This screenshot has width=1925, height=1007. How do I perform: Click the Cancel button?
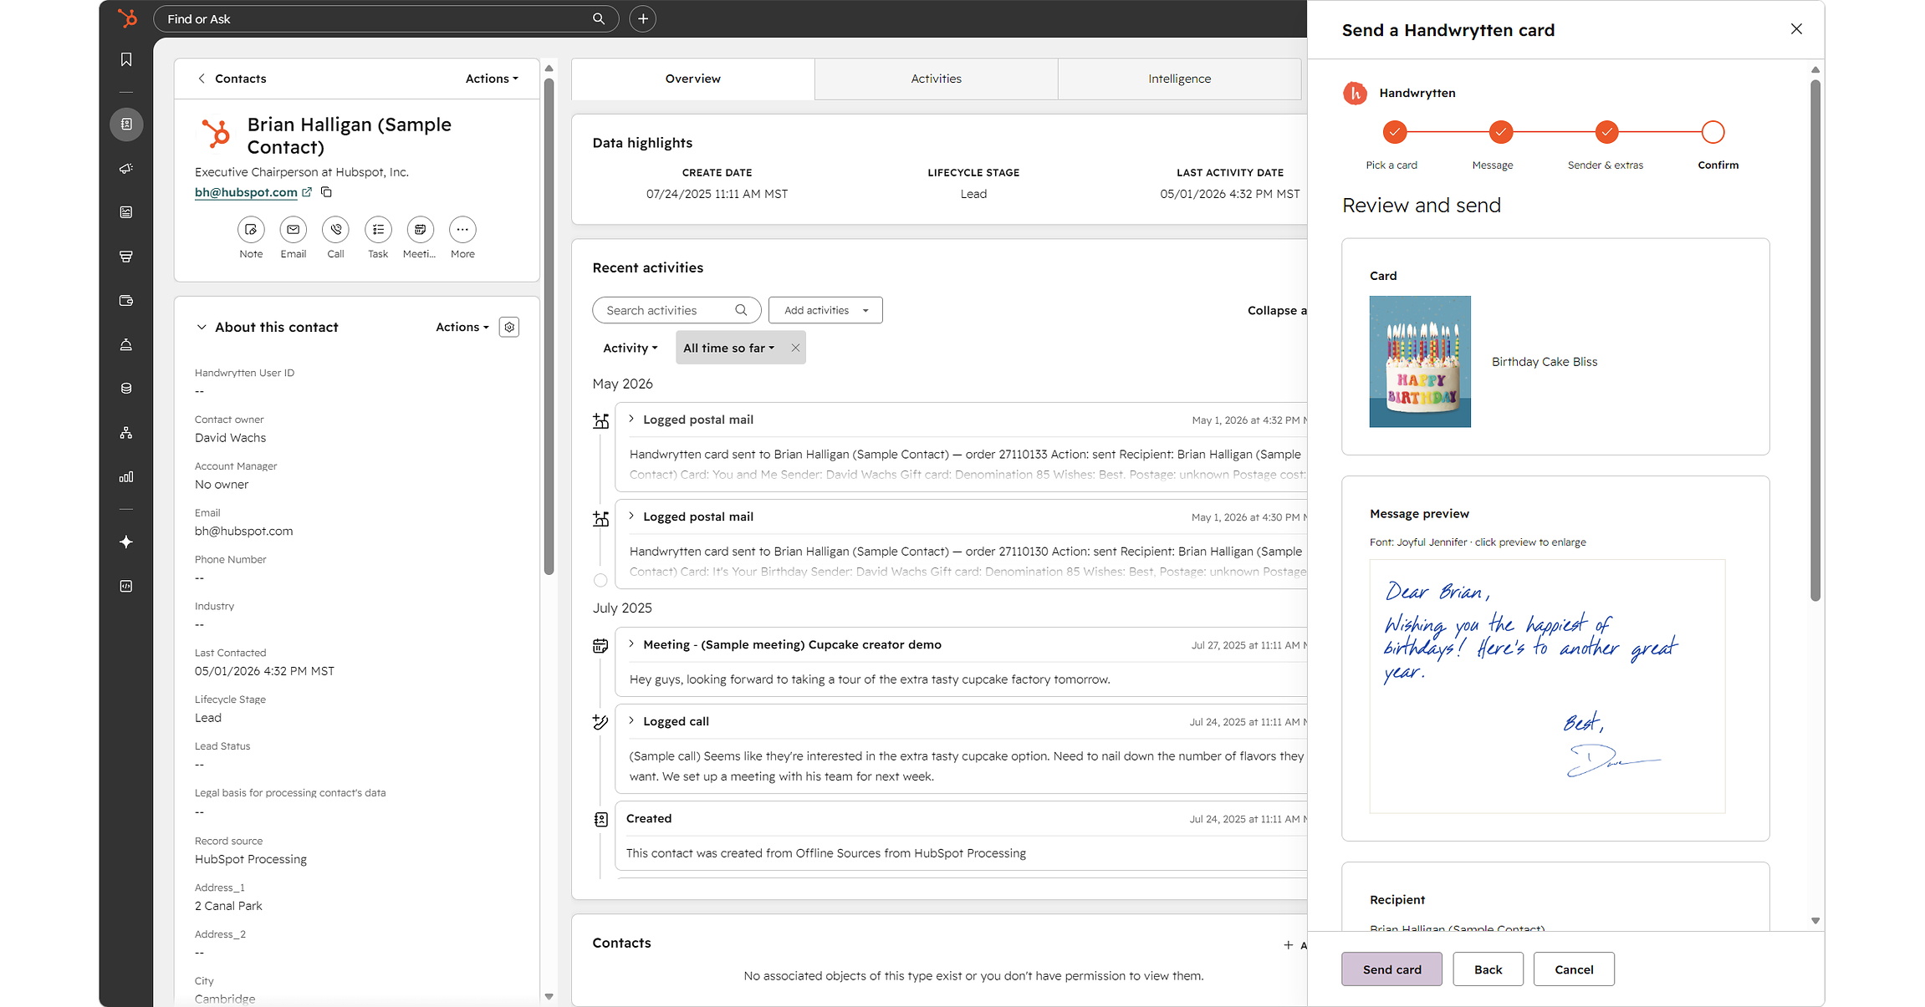(1574, 969)
